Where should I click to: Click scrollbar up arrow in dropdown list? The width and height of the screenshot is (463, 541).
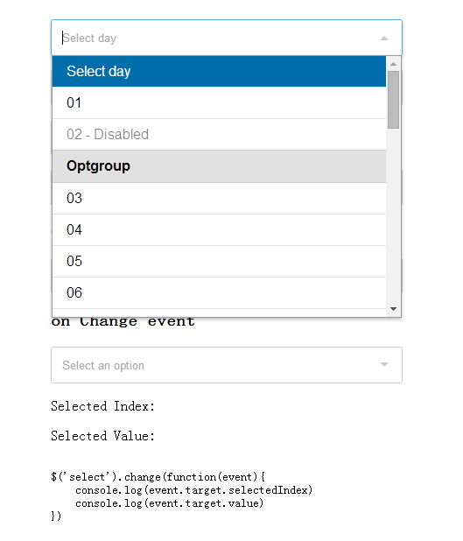click(393, 64)
